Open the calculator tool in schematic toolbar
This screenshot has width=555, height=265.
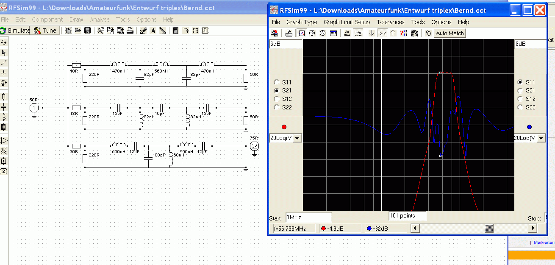[176, 31]
